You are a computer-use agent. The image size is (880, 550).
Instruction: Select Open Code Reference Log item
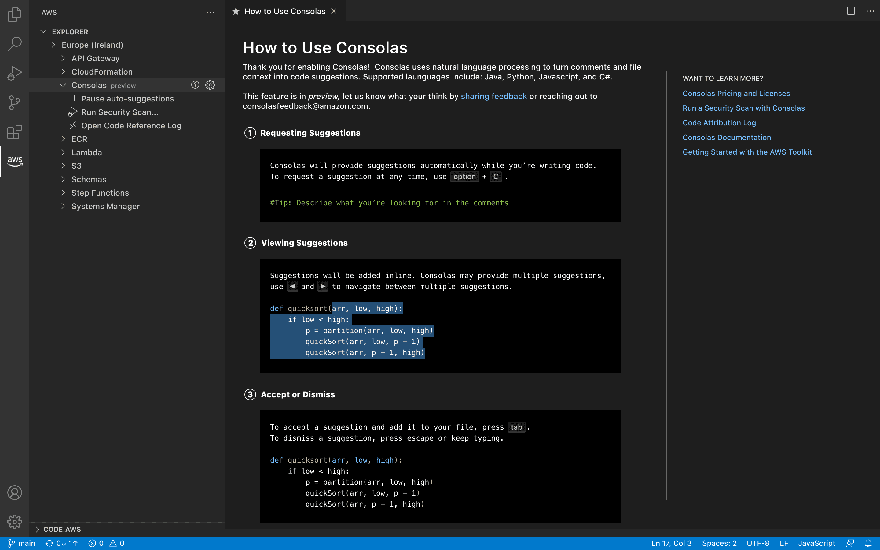click(x=127, y=126)
